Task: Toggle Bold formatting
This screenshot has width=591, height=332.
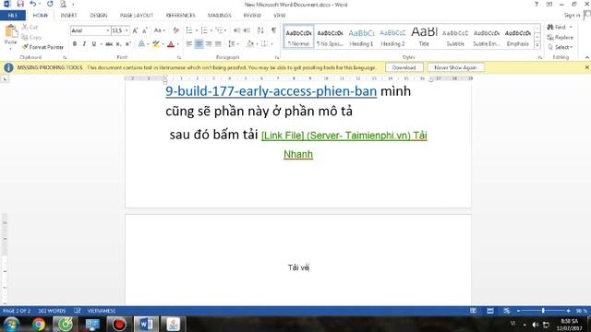Action: (x=75, y=44)
